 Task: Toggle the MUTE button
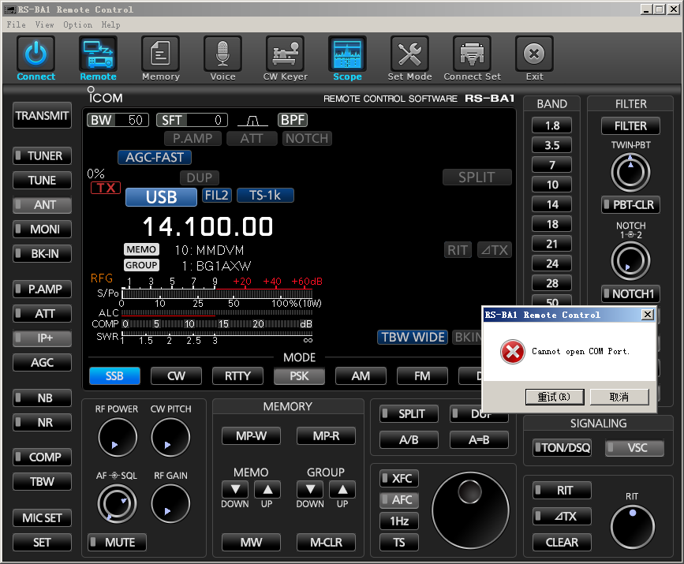(x=117, y=542)
